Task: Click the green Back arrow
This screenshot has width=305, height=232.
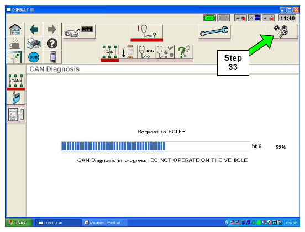Action: (34, 30)
